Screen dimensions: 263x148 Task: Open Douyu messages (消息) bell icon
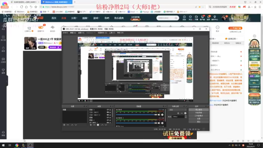(208, 18)
